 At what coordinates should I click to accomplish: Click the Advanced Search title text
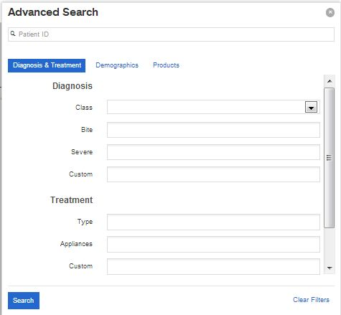click(53, 12)
